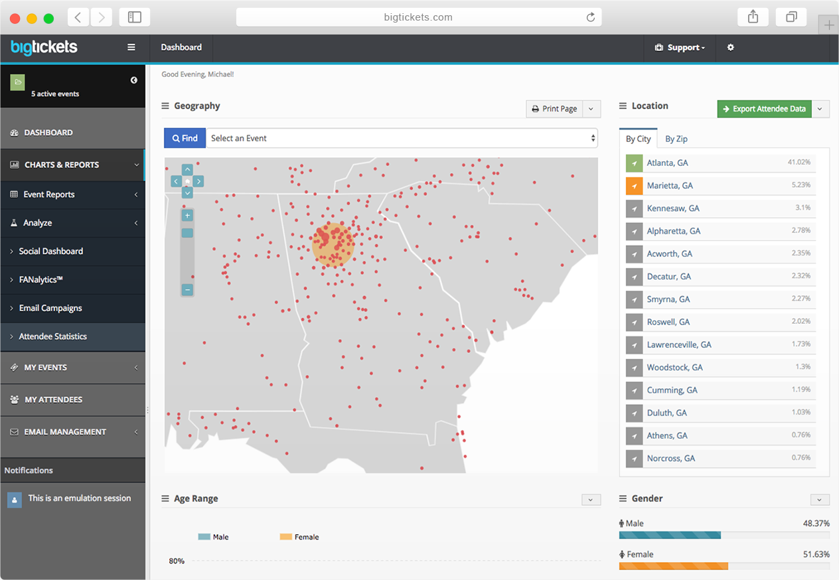
Task: Click the Atlanta, GA location arrow icon
Action: pyautogui.click(x=634, y=163)
